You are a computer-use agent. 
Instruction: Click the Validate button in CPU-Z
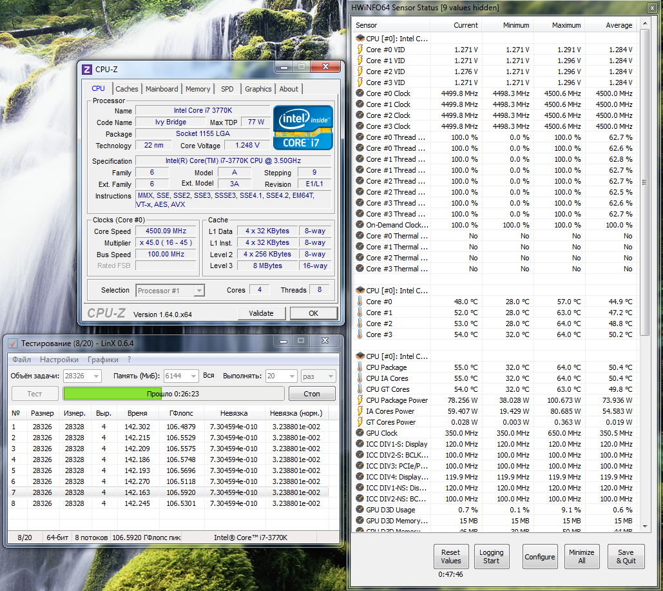(x=262, y=313)
